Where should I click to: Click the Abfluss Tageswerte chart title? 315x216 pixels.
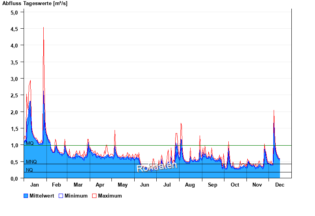point(35,4)
